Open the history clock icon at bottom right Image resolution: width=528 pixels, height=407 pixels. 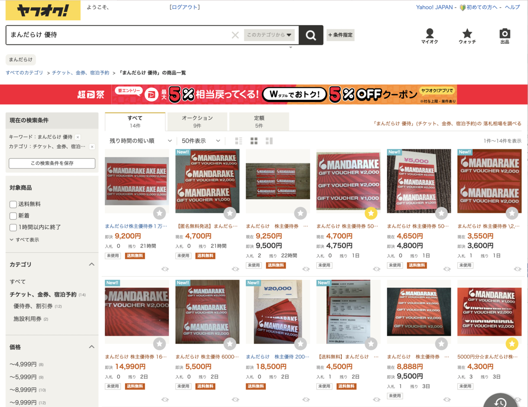[501, 400]
